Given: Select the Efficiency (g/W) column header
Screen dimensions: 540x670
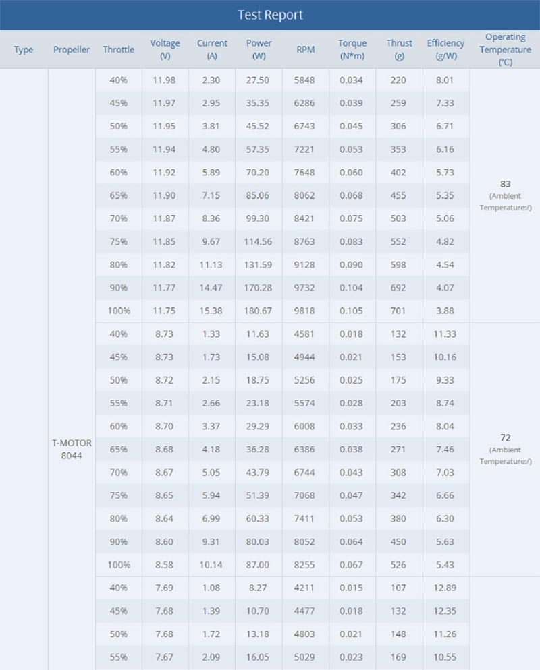Looking at the screenshot, I should (446, 49).
